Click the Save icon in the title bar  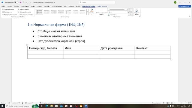[20, 2]
